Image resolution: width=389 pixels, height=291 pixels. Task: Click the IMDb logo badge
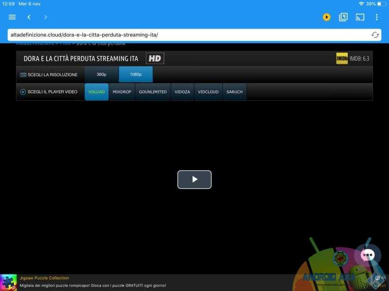(x=342, y=58)
